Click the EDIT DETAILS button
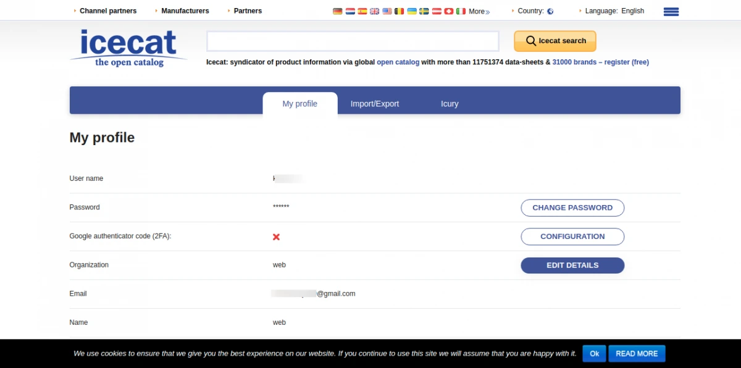 (x=572, y=265)
